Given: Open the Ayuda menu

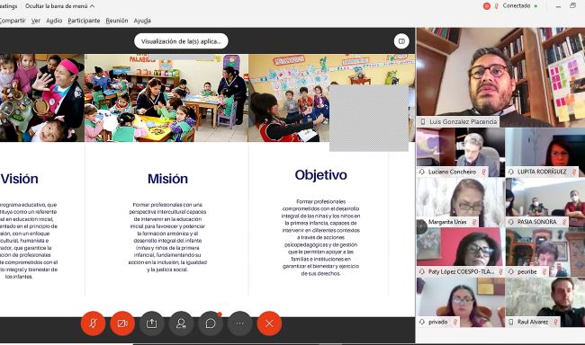Looking at the screenshot, I should coord(142,21).
